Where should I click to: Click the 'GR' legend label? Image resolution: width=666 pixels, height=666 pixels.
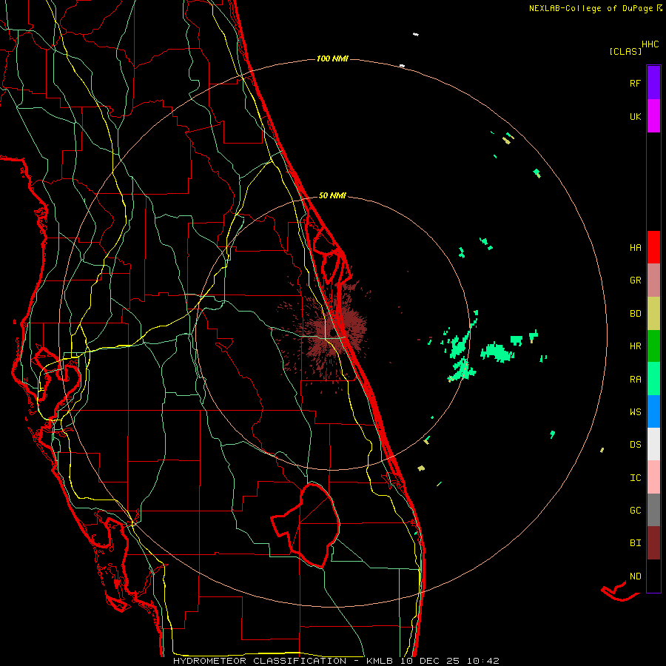tap(635, 280)
